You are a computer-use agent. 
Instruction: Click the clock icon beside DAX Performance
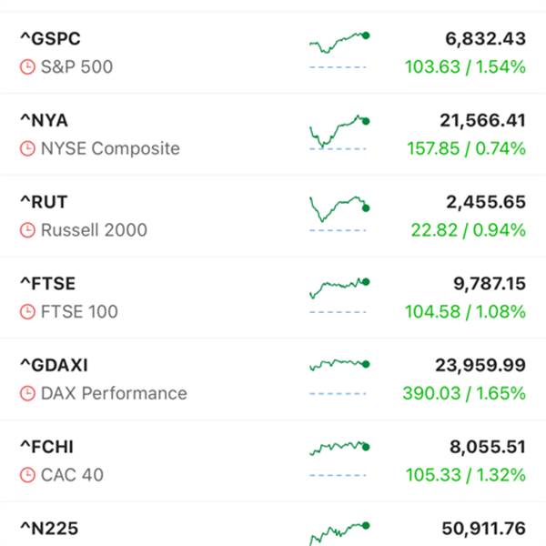pos(28,394)
